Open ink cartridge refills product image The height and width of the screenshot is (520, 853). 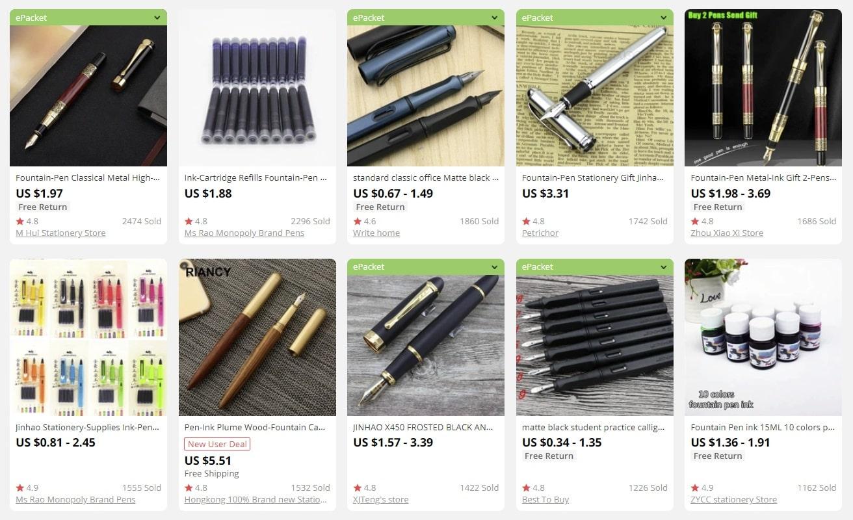[257, 88]
